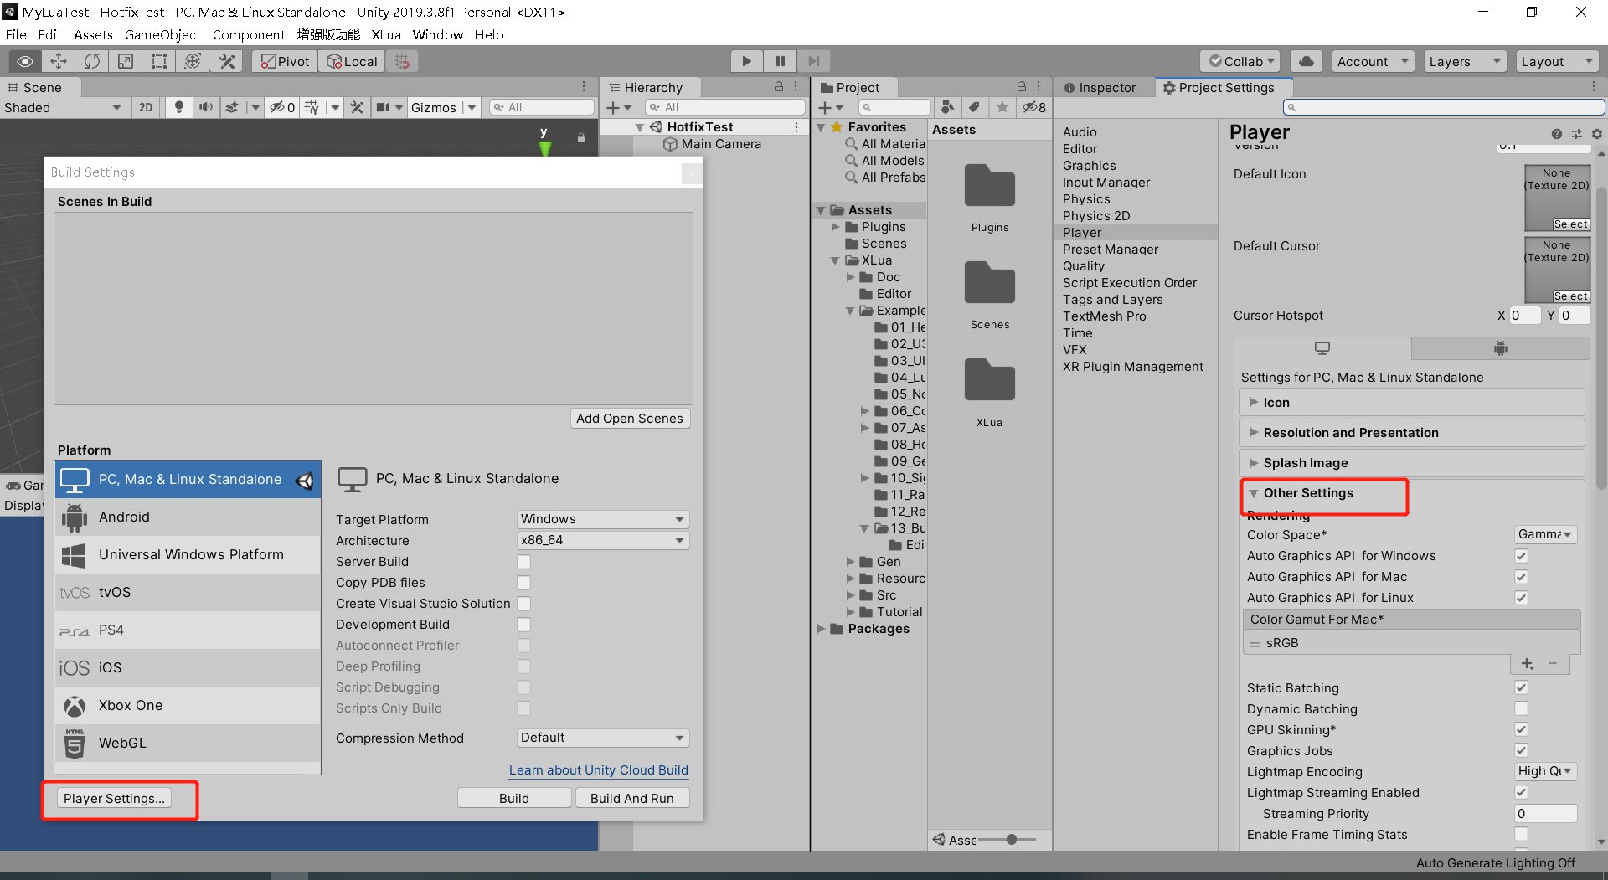The height and width of the screenshot is (880, 1608).
Task: Open Player settings help icon
Action: point(1556,134)
